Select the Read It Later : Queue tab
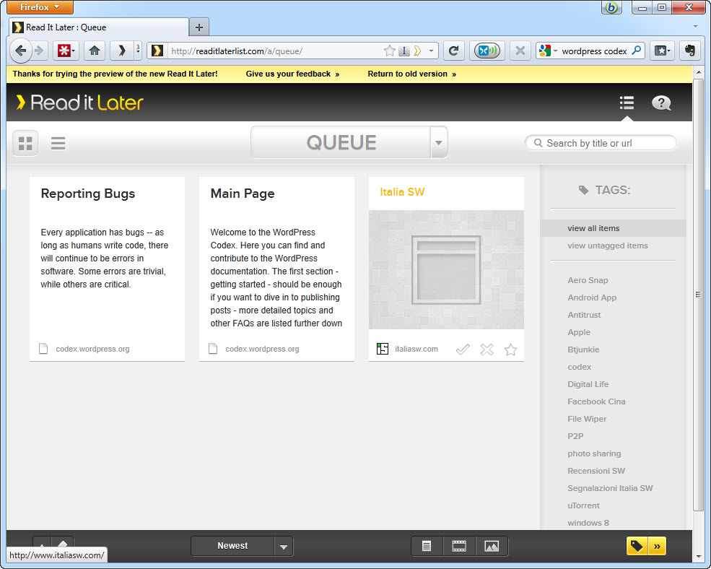Viewport: 711px width, 569px height. pos(99,27)
